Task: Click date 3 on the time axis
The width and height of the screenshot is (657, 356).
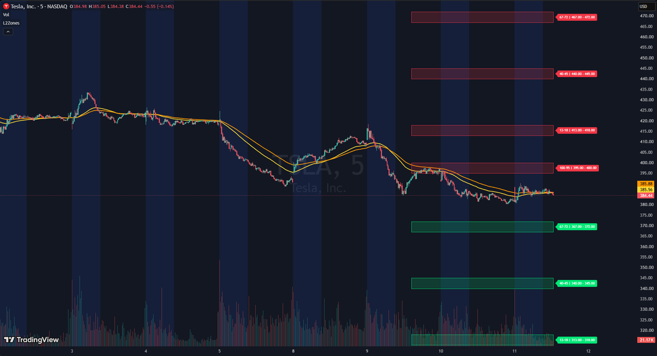Action: 72,351
